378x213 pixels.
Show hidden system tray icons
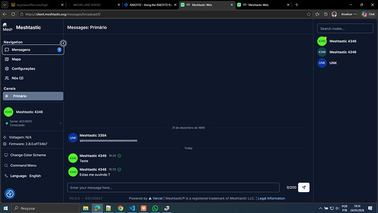(x=320, y=208)
